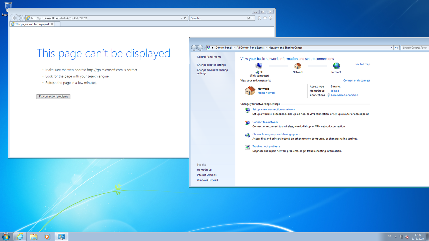Click the network status tray icon
429x241 pixels.
click(x=401, y=237)
